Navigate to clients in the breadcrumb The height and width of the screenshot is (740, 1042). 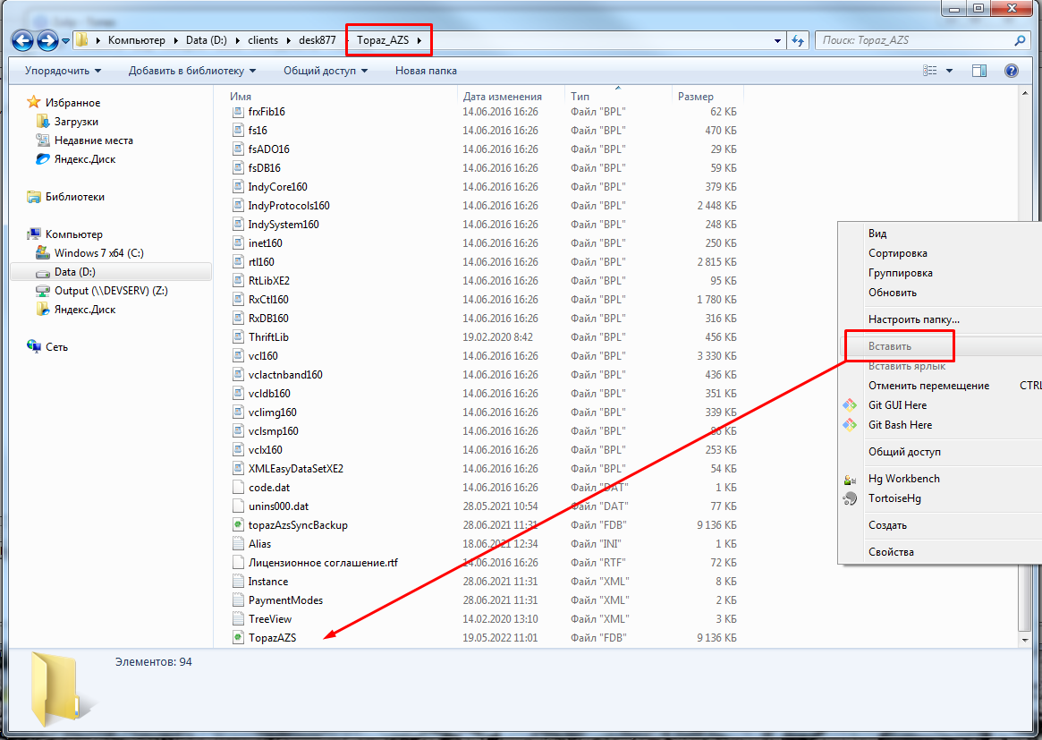point(263,40)
